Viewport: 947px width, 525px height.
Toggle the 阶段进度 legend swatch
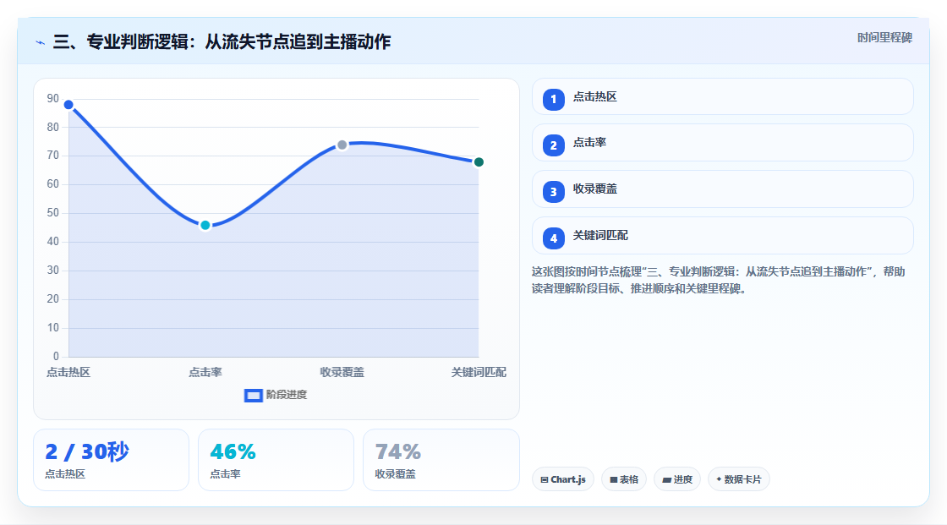click(x=253, y=395)
